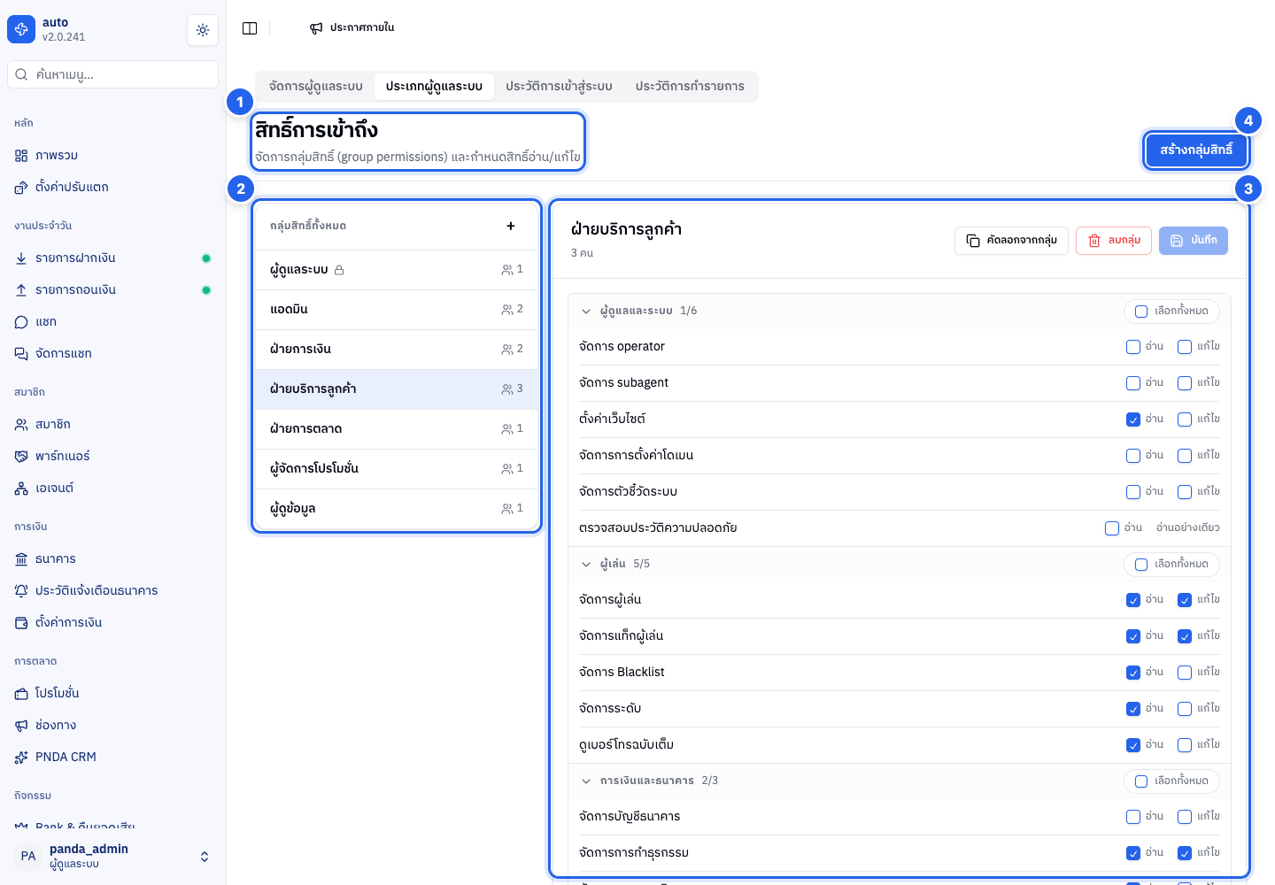Screen dimensions: 1275x885
Task: Open the ประกาศภายใน announcement megaphone
Action: pos(352,28)
